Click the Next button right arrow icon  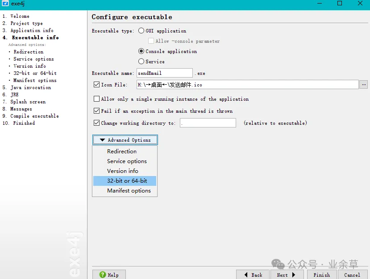coord(294,275)
